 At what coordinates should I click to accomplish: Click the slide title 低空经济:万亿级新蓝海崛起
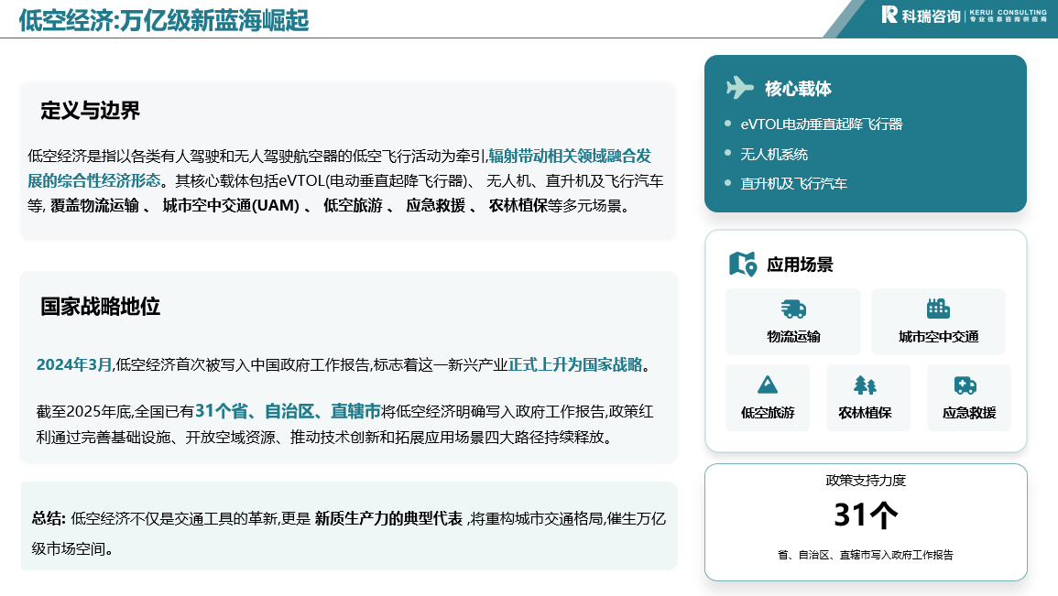163,20
